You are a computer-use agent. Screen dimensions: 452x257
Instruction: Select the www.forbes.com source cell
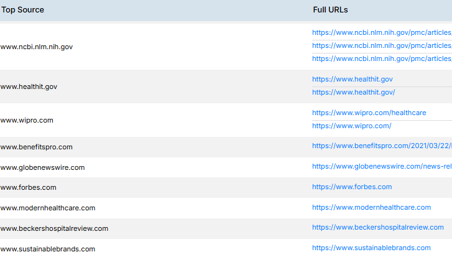tap(28, 187)
